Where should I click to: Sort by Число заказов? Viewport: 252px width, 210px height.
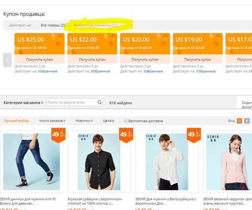coord(52,121)
